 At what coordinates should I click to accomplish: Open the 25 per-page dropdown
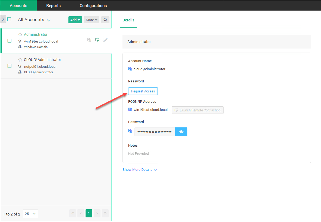(x=30, y=214)
